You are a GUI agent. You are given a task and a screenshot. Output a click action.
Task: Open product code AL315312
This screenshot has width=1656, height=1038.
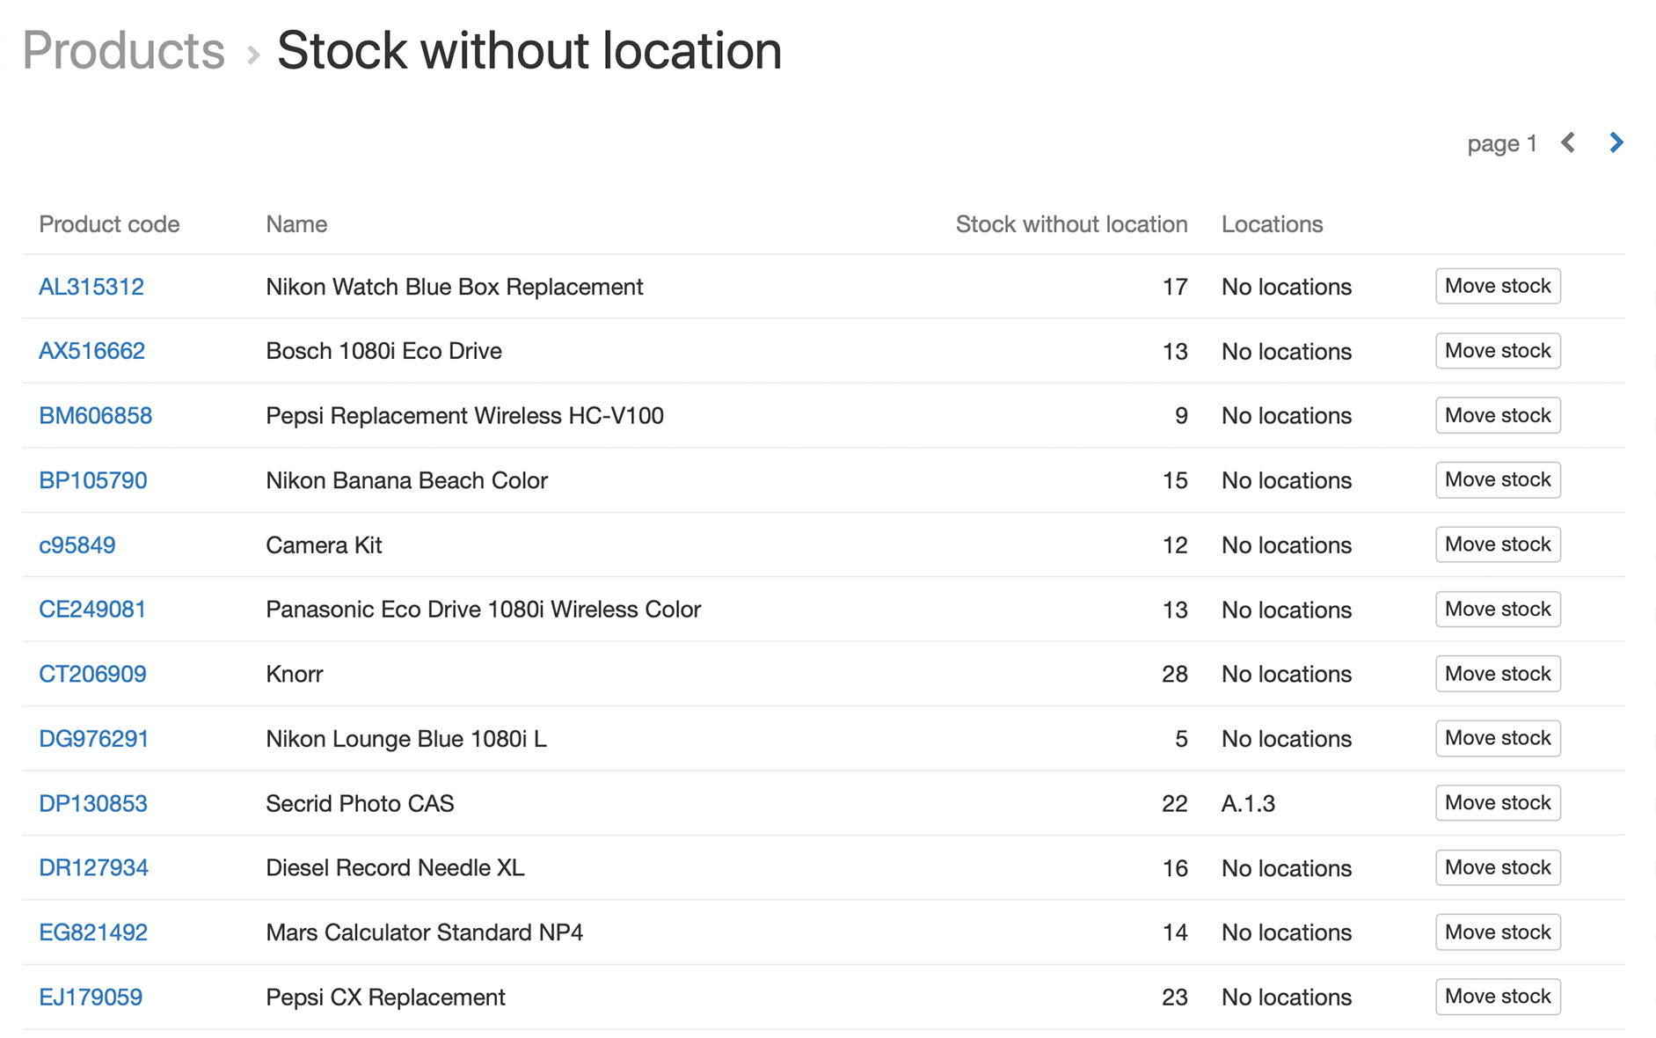click(91, 287)
